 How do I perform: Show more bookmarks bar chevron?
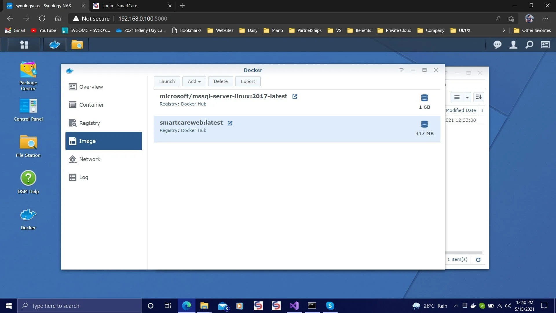[x=504, y=30]
